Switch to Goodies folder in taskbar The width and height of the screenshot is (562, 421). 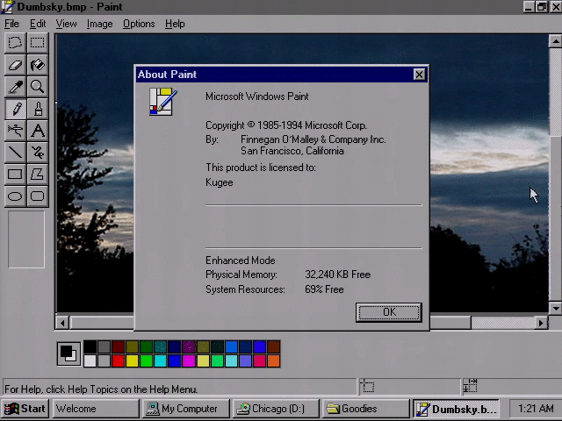366,409
